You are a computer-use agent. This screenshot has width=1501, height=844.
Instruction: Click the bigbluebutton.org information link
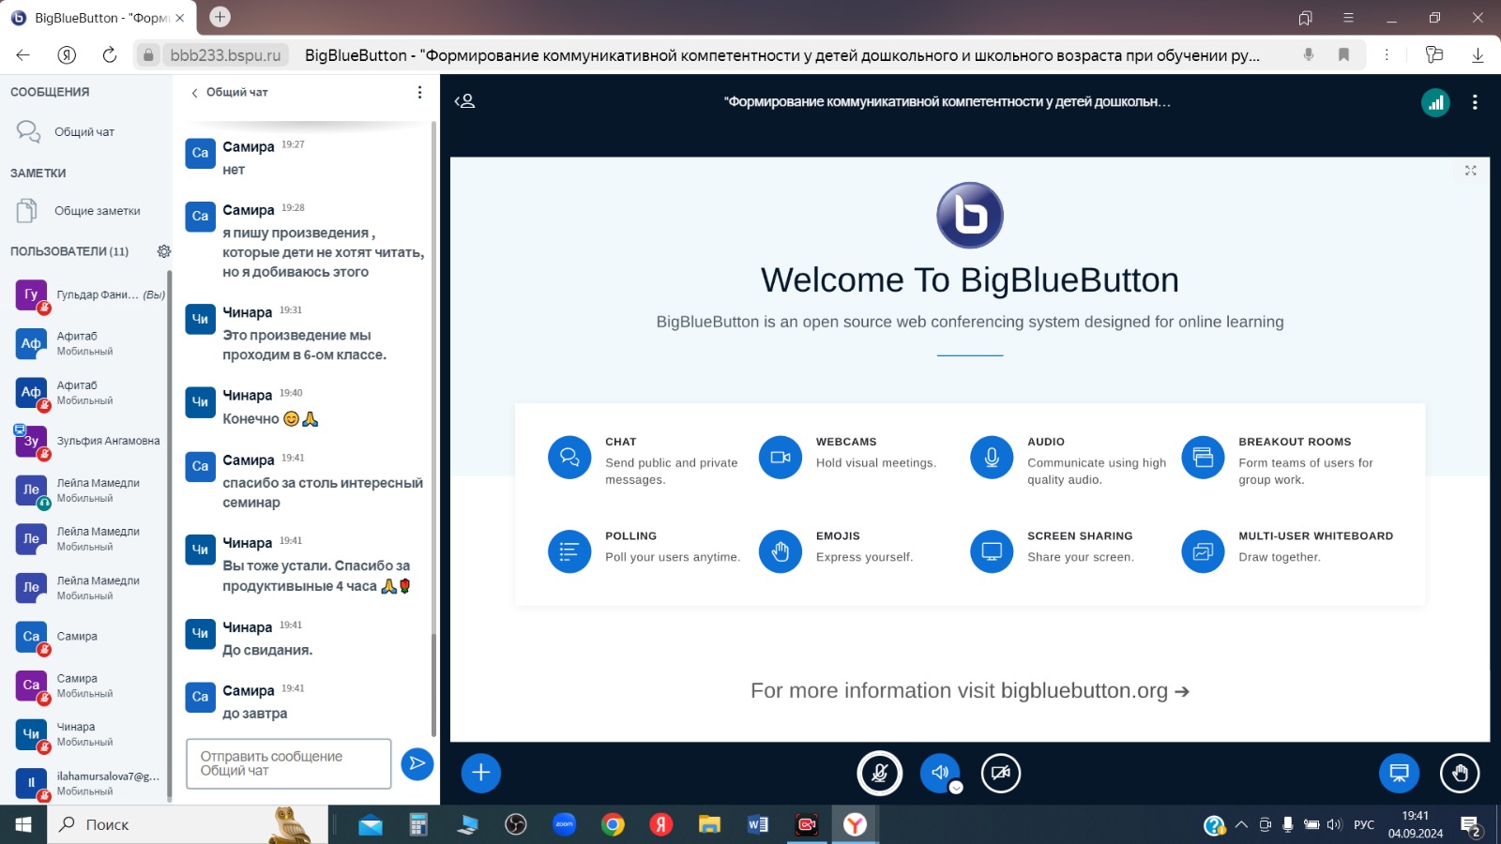point(969,691)
